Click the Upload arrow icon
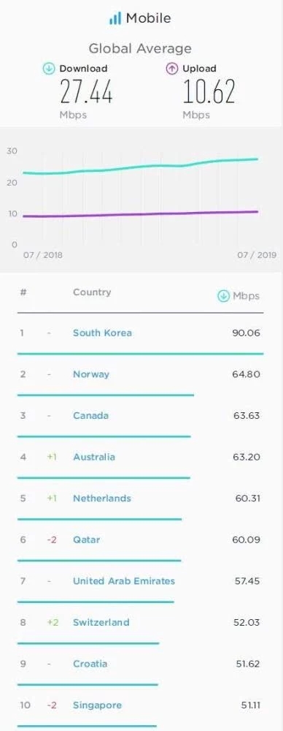Screen dimensions: 283x731 click(x=172, y=69)
